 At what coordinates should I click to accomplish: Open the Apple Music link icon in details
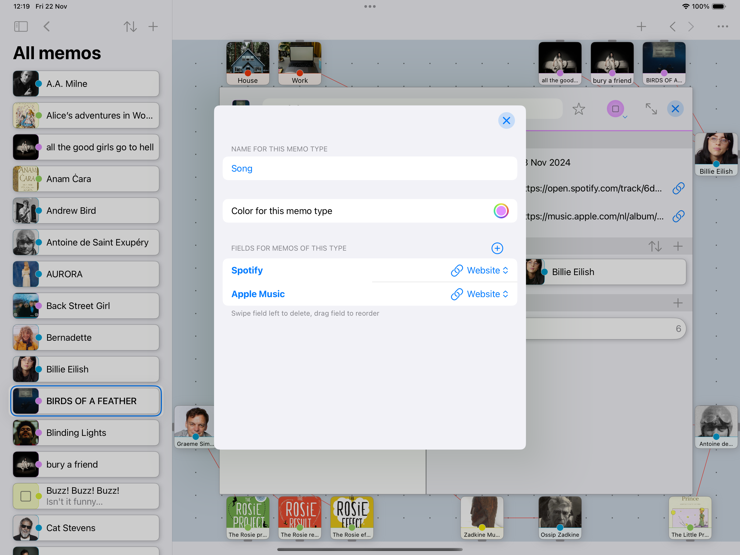point(678,216)
